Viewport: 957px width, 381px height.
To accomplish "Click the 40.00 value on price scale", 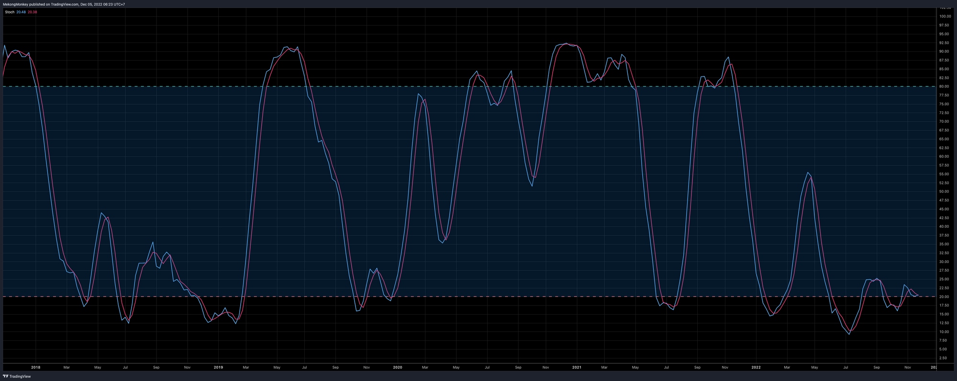I will [x=944, y=227].
